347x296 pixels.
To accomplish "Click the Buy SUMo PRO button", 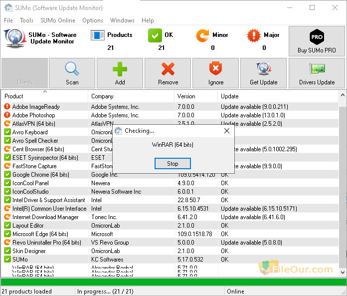I will click(x=317, y=41).
